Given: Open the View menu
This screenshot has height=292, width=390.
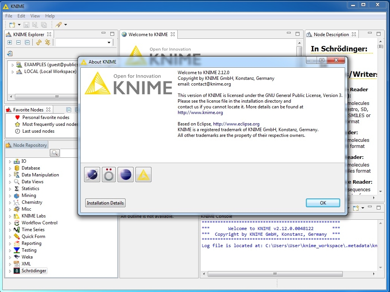Looking at the screenshot, I should pyautogui.click(x=35, y=16).
